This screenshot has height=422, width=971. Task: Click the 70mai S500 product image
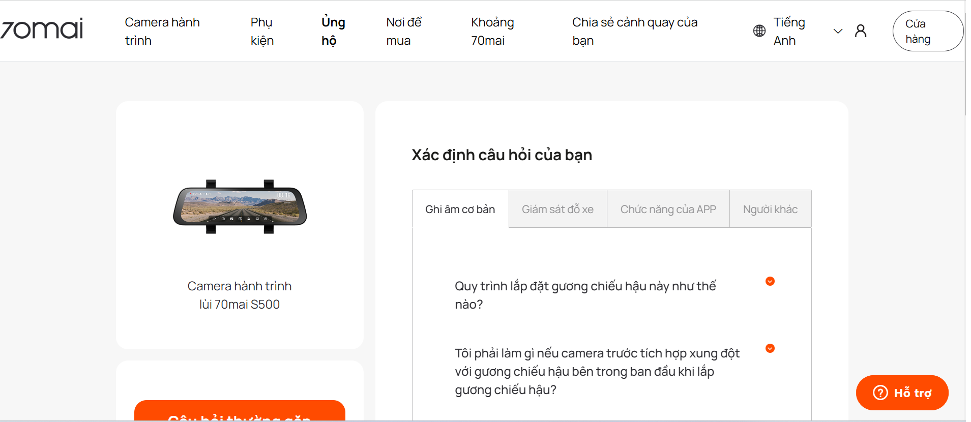click(239, 202)
